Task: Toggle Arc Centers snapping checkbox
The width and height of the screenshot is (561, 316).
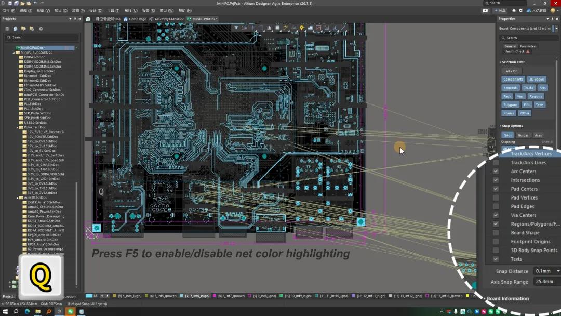Action: (x=496, y=171)
